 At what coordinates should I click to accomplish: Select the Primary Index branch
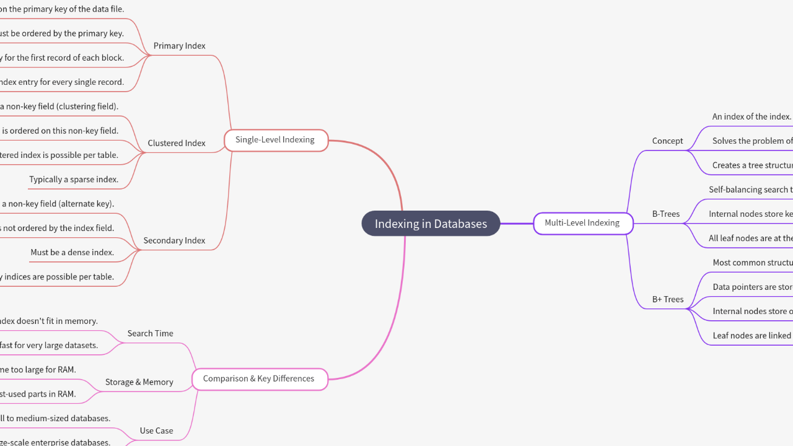click(x=179, y=46)
